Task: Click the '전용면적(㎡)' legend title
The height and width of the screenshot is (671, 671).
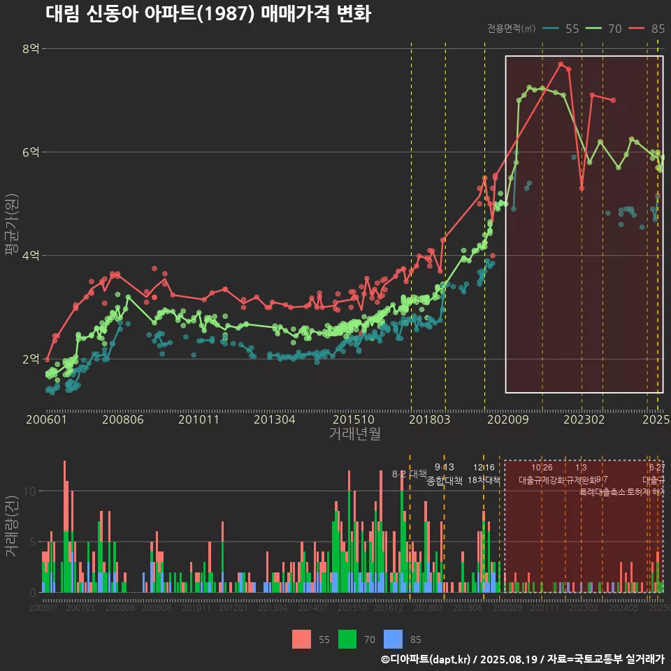Action: (x=512, y=29)
